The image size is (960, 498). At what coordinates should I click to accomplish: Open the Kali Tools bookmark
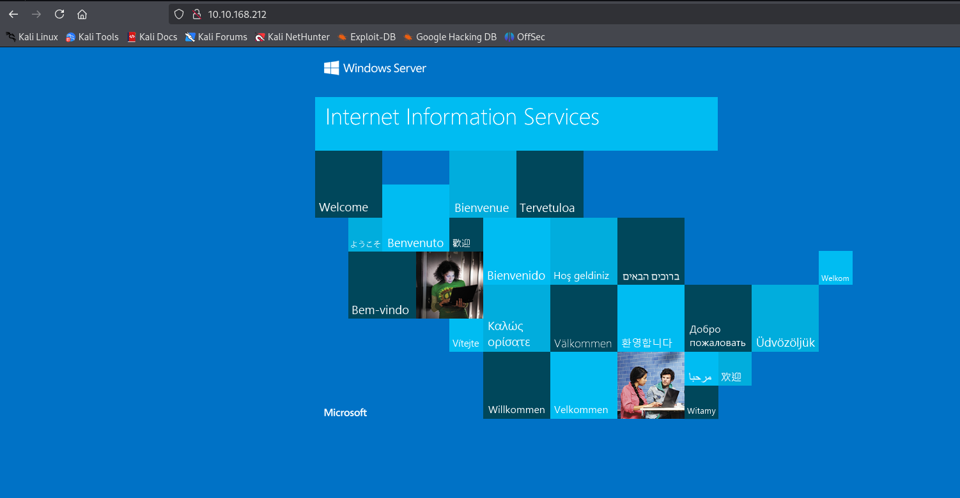(x=92, y=37)
